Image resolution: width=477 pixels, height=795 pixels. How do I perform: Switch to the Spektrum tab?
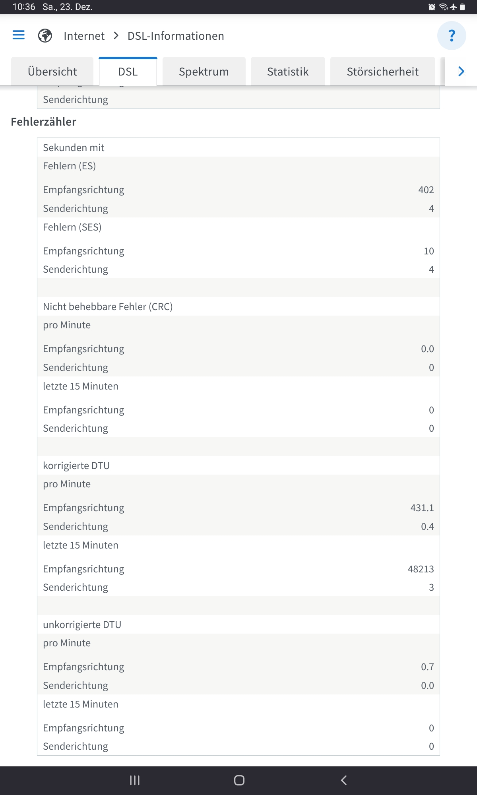[x=204, y=72]
